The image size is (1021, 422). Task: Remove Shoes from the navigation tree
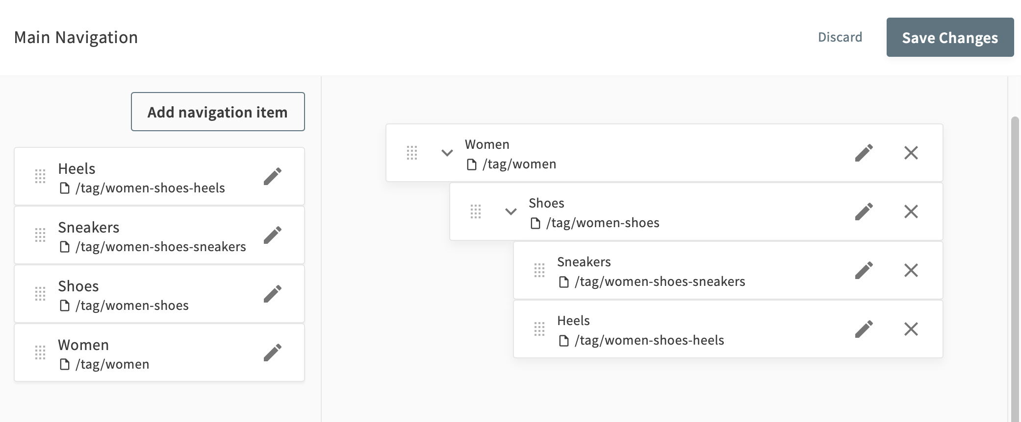click(911, 211)
